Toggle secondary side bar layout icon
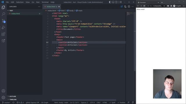The image size is (186, 104). 116,2
